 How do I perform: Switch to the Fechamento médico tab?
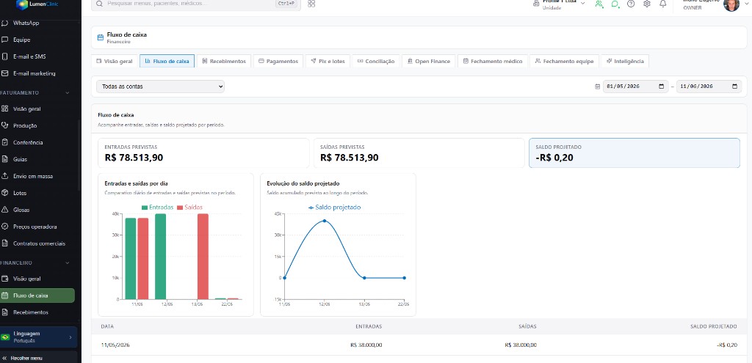pyautogui.click(x=493, y=62)
